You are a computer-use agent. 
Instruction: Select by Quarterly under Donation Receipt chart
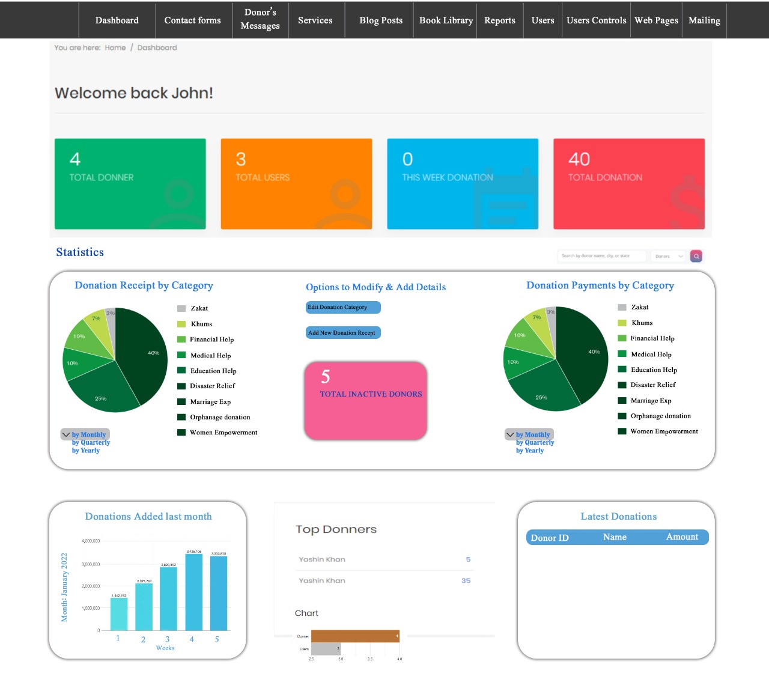[x=91, y=443]
